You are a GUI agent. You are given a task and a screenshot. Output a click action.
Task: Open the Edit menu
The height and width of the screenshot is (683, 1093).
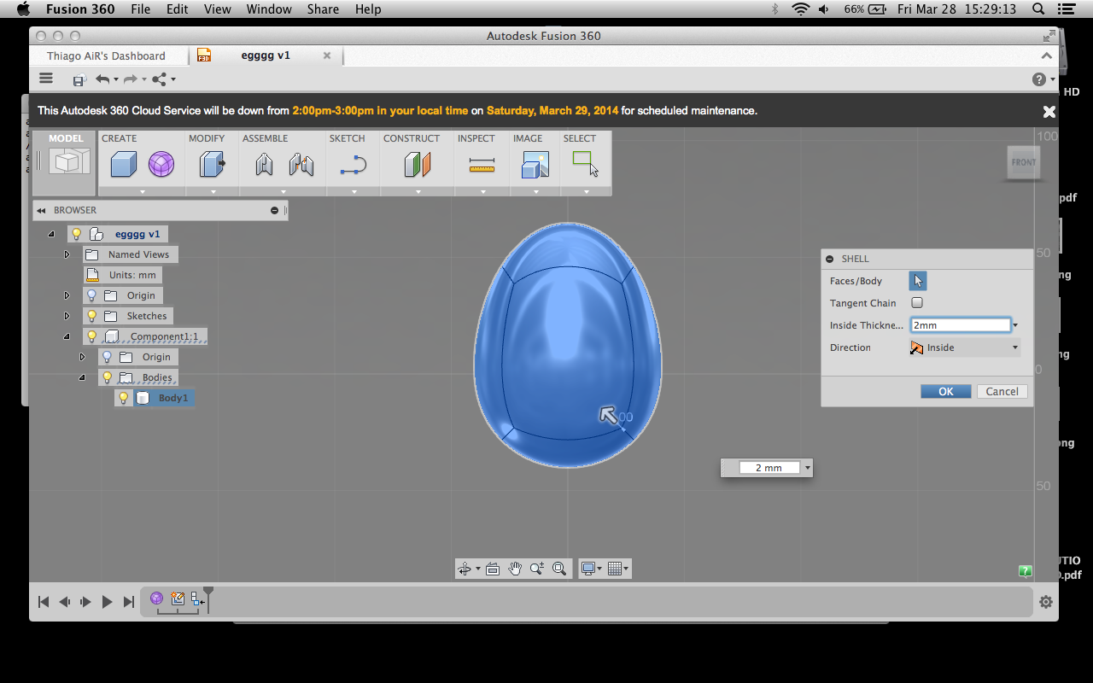(x=178, y=9)
